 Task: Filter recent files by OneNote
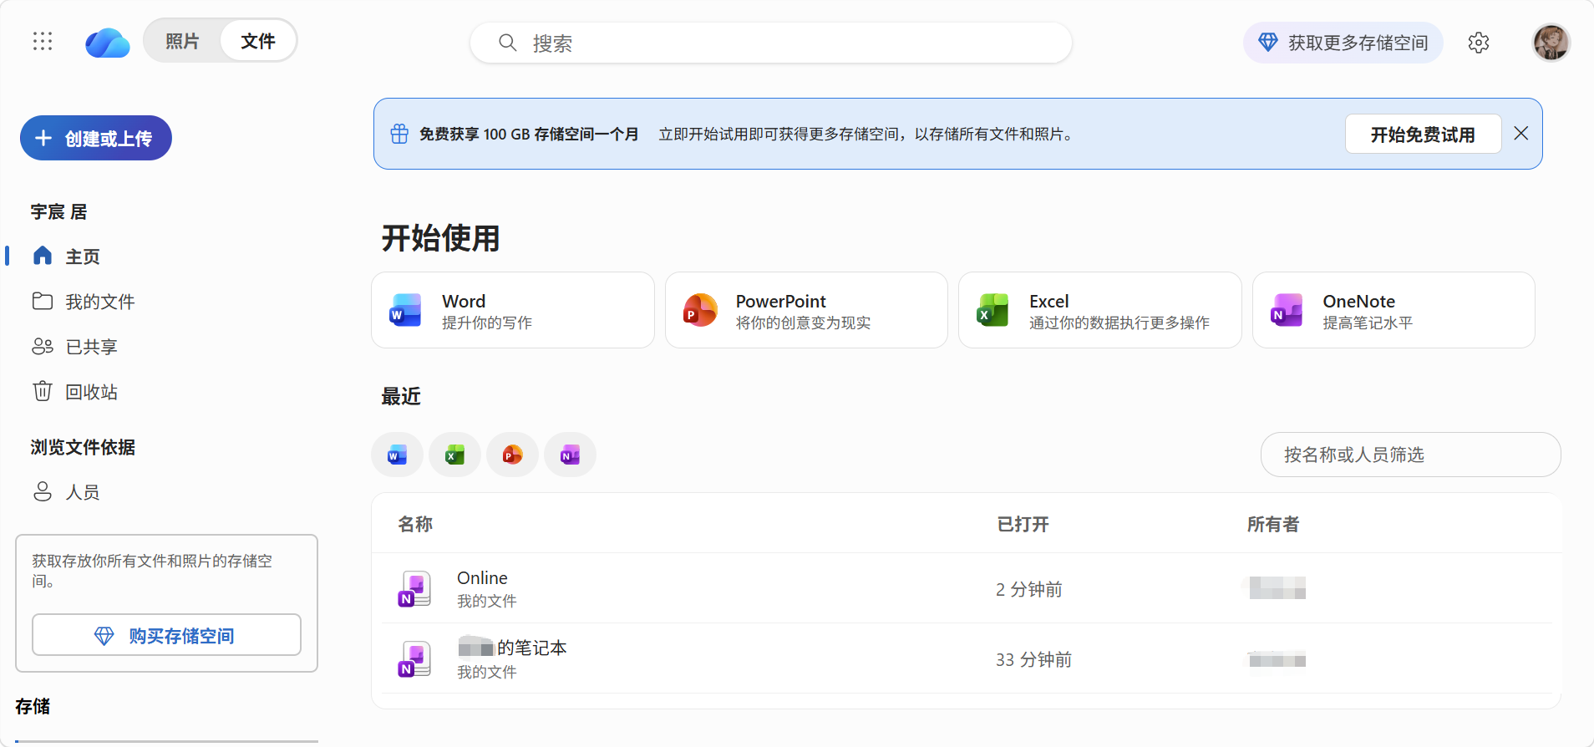(570, 455)
